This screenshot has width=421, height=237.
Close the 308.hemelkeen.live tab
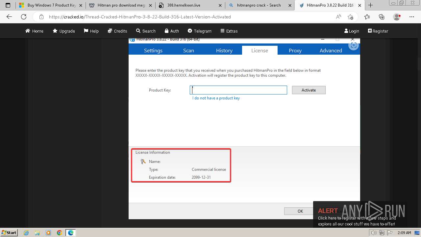coord(220,5)
